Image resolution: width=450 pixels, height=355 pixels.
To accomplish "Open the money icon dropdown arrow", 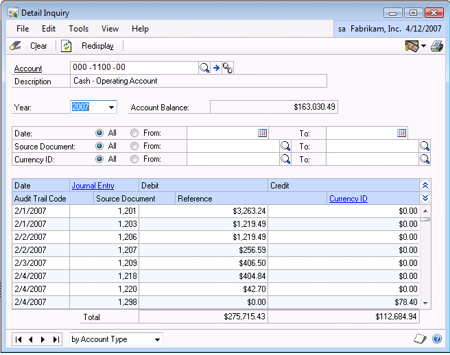I will (424, 46).
